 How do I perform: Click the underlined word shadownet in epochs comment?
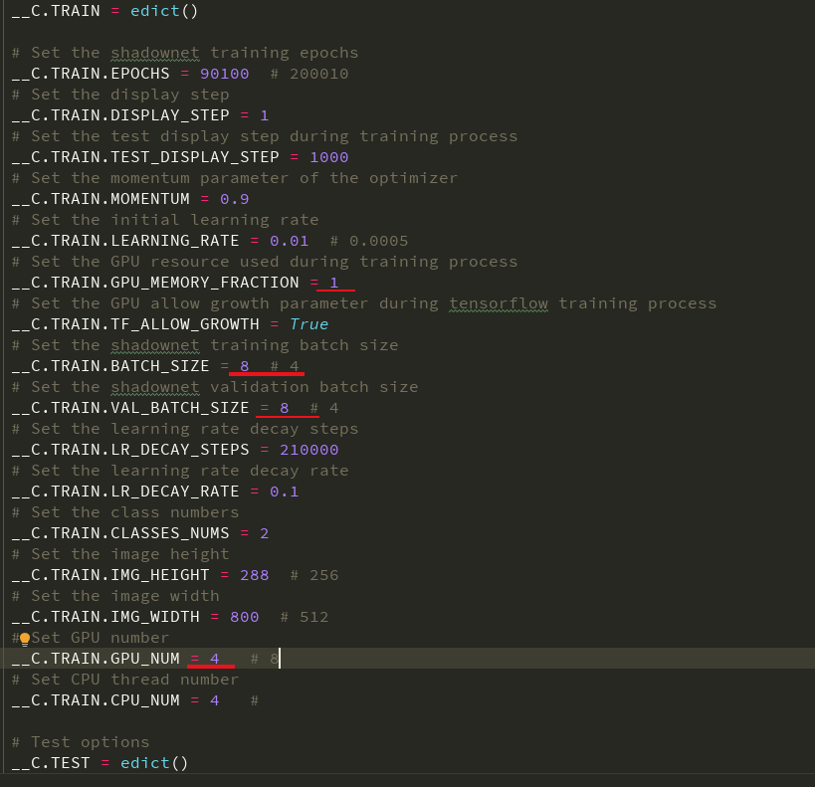154,52
